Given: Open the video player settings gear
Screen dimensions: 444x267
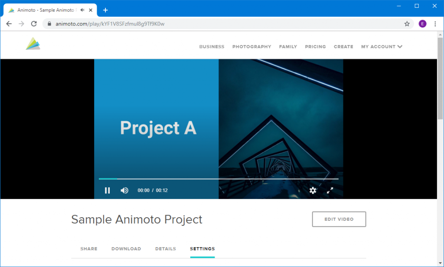Looking at the screenshot, I should [313, 190].
